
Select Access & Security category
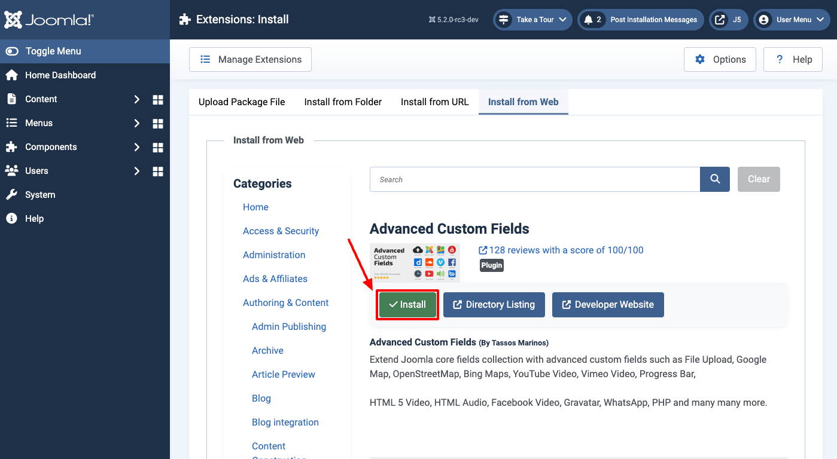pos(281,231)
